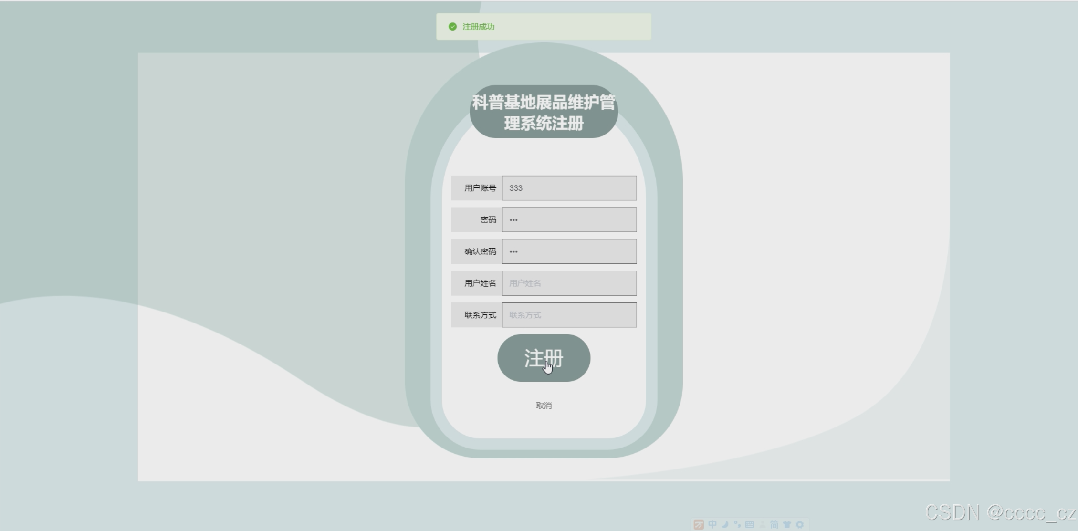Select the 确认密码 confirm password field
This screenshot has width=1078, height=531.
569,251
